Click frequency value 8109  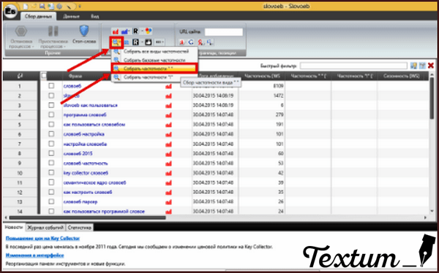click(x=279, y=86)
